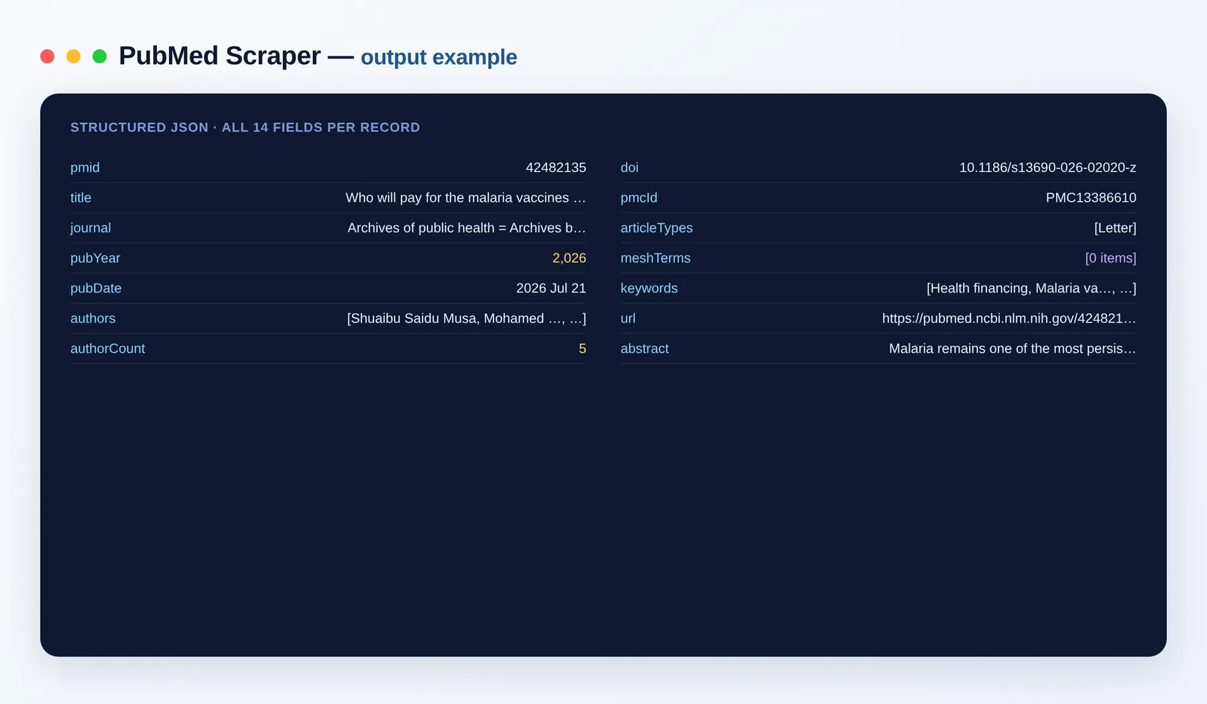Select the 'meshTerms' field name
The height and width of the screenshot is (704, 1207).
[x=655, y=258]
